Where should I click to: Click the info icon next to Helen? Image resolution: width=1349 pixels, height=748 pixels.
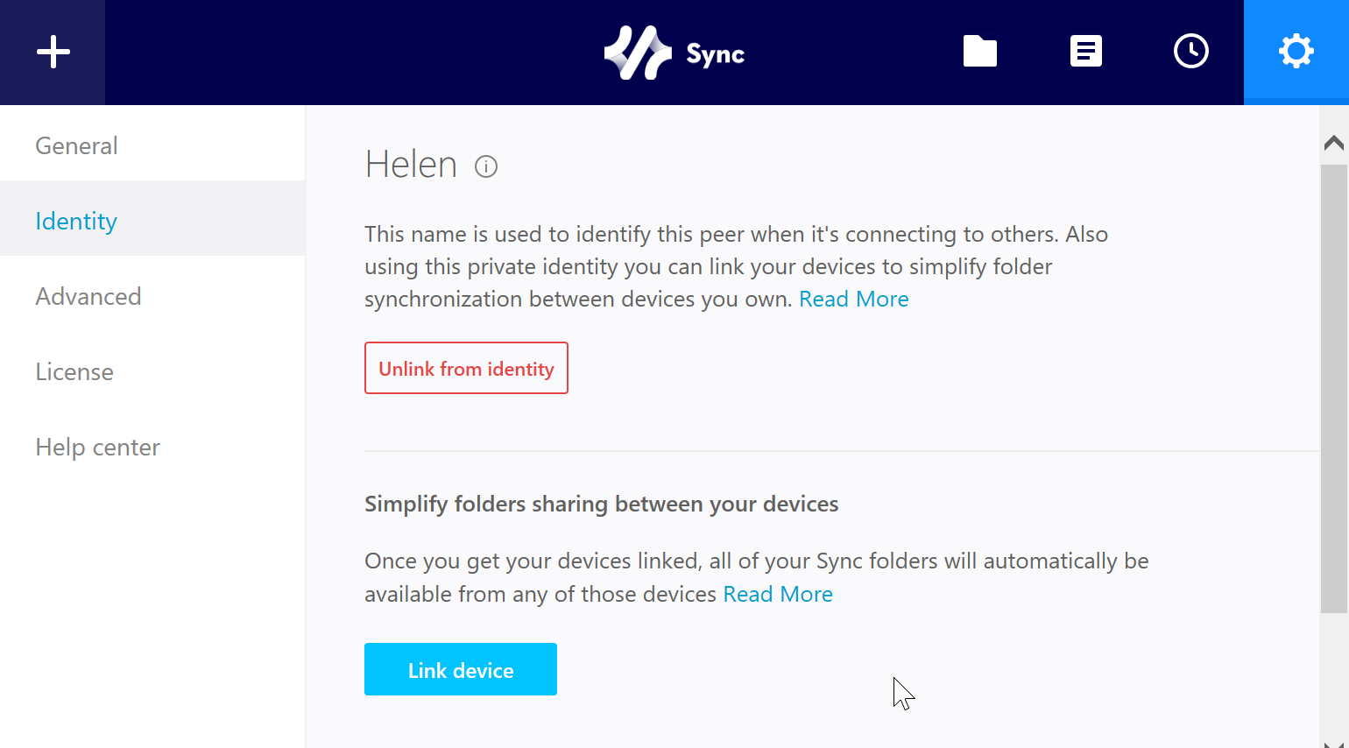pyautogui.click(x=486, y=166)
